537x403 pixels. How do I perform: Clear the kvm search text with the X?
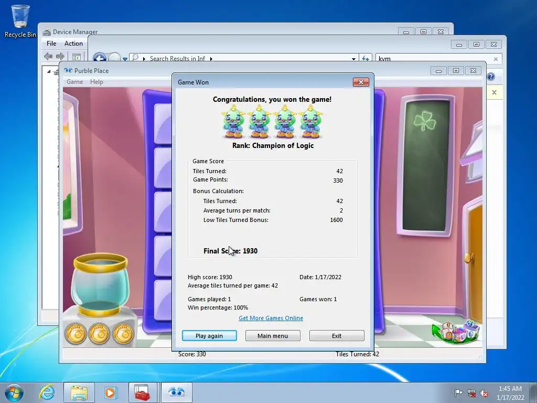point(496,59)
